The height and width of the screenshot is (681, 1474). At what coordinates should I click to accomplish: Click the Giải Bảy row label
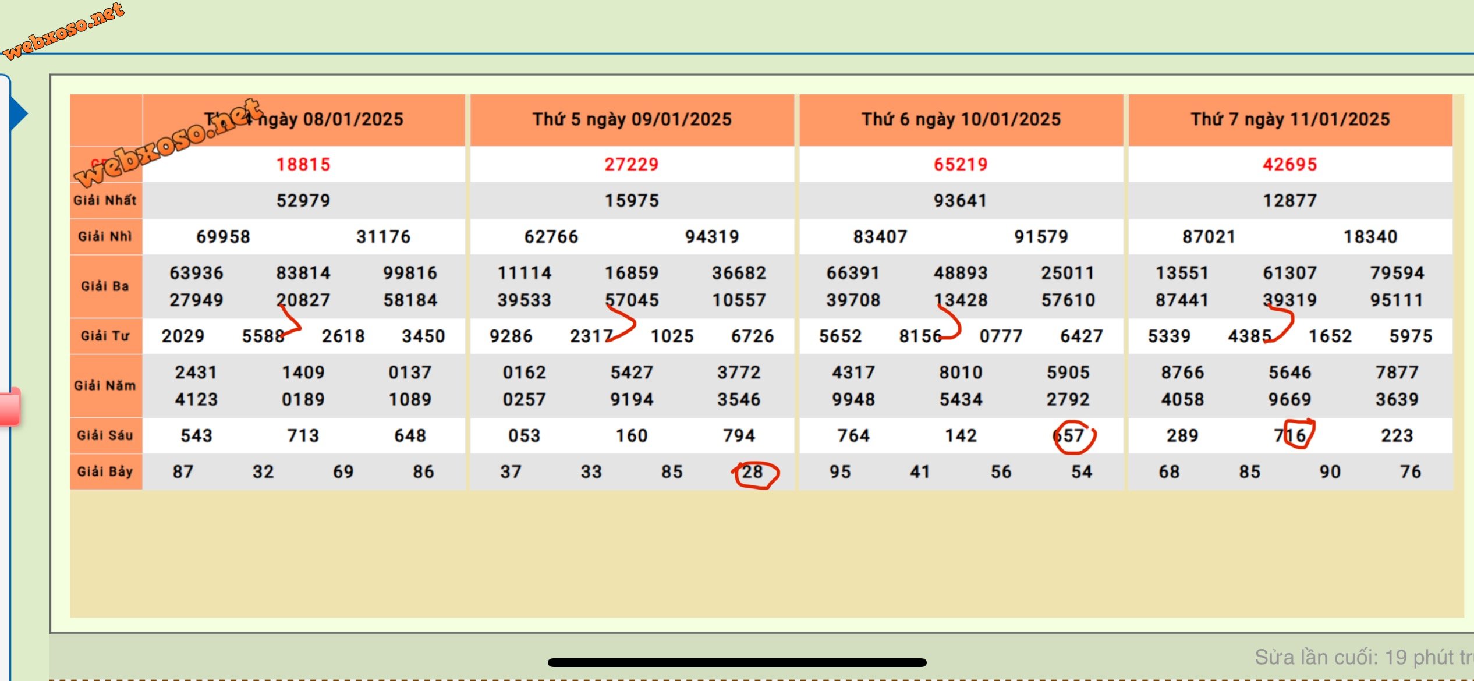[x=105, y=471]
